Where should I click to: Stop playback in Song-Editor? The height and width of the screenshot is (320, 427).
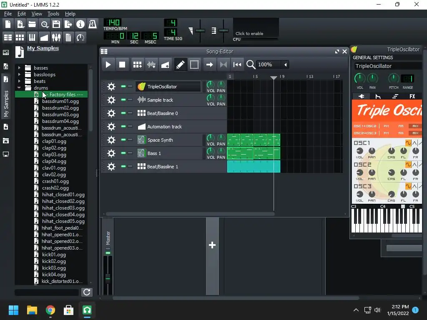pos(122,65)
